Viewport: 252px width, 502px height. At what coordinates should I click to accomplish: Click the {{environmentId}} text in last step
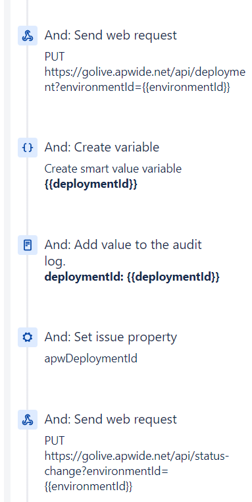coord(88,487)
